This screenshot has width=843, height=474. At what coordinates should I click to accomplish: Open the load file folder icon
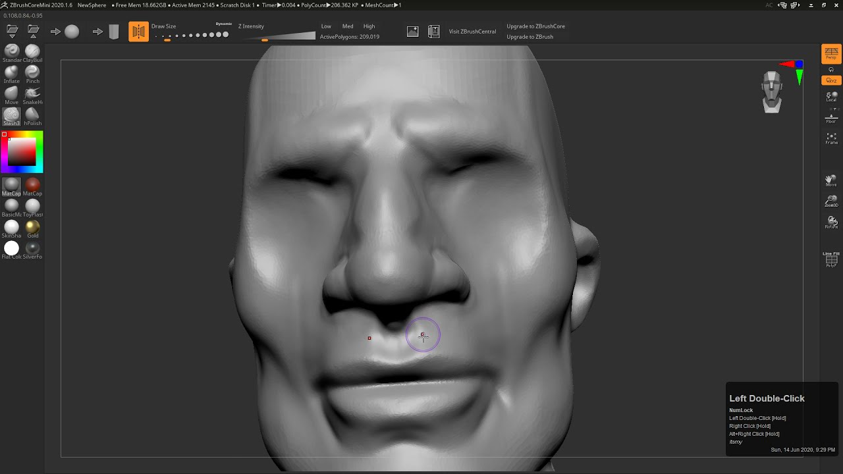pos(12,31)
